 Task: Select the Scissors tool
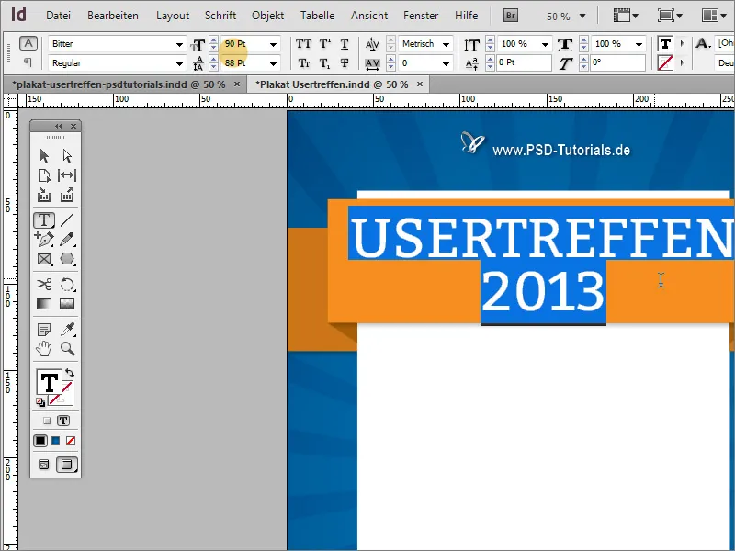pos(42,282)
